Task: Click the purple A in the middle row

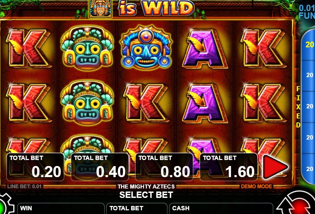Action: tap(205, 103)
